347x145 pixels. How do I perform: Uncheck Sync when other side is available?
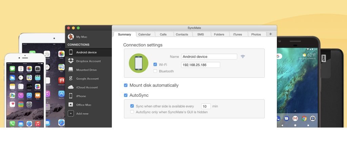pyautogui.click(x=132, y=106)
